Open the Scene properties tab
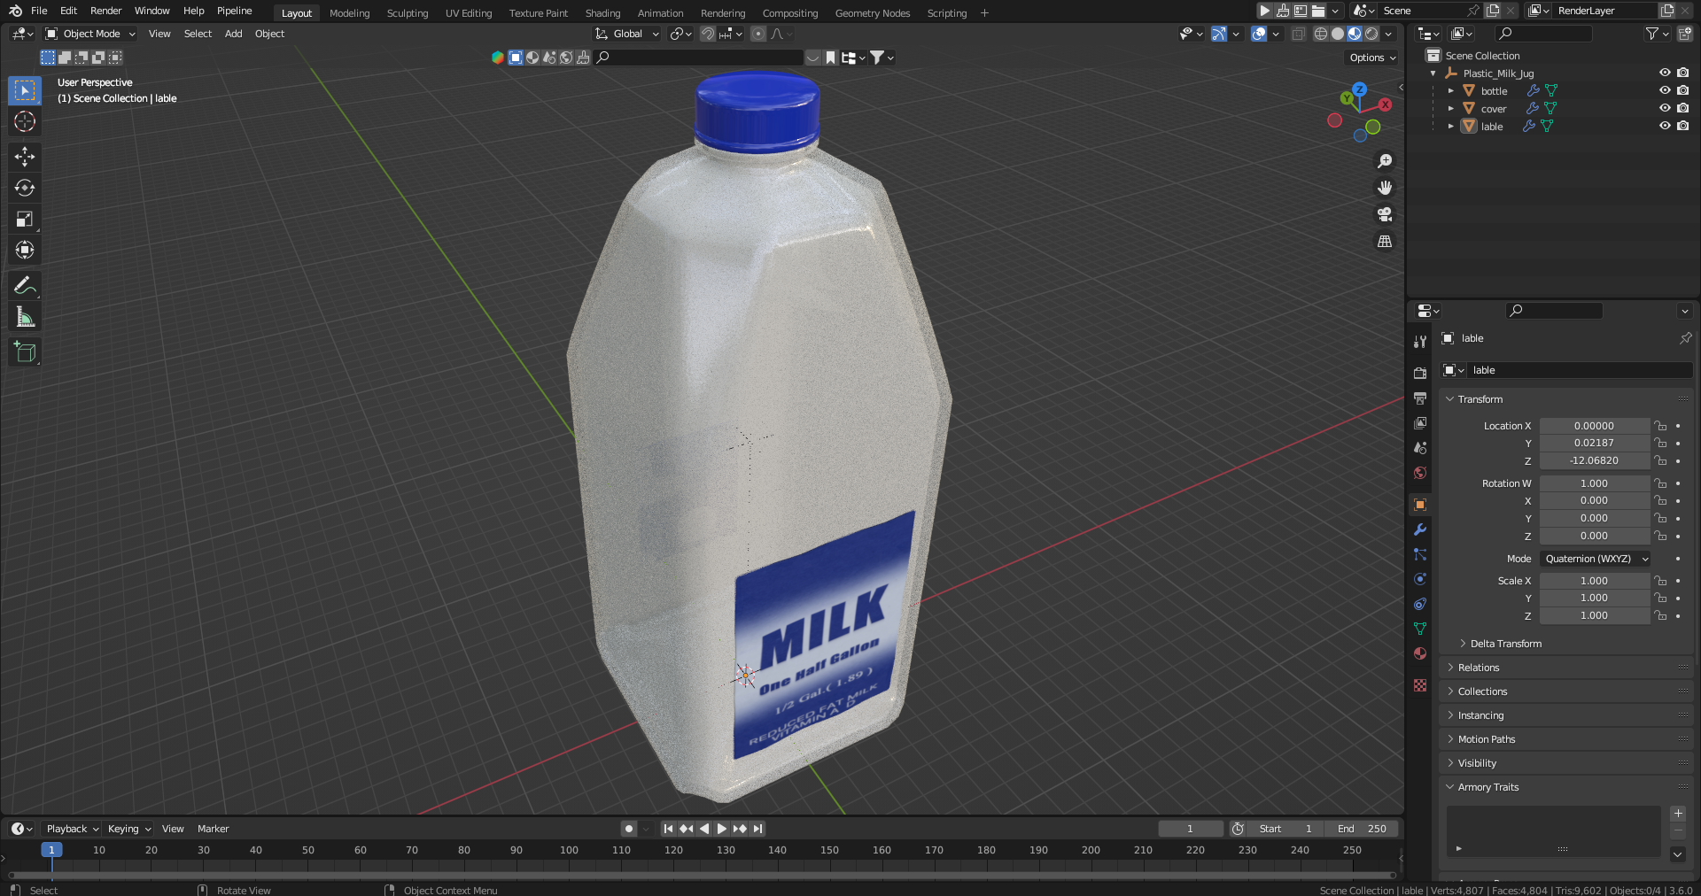1701x896 pixels. point(1420,448)
